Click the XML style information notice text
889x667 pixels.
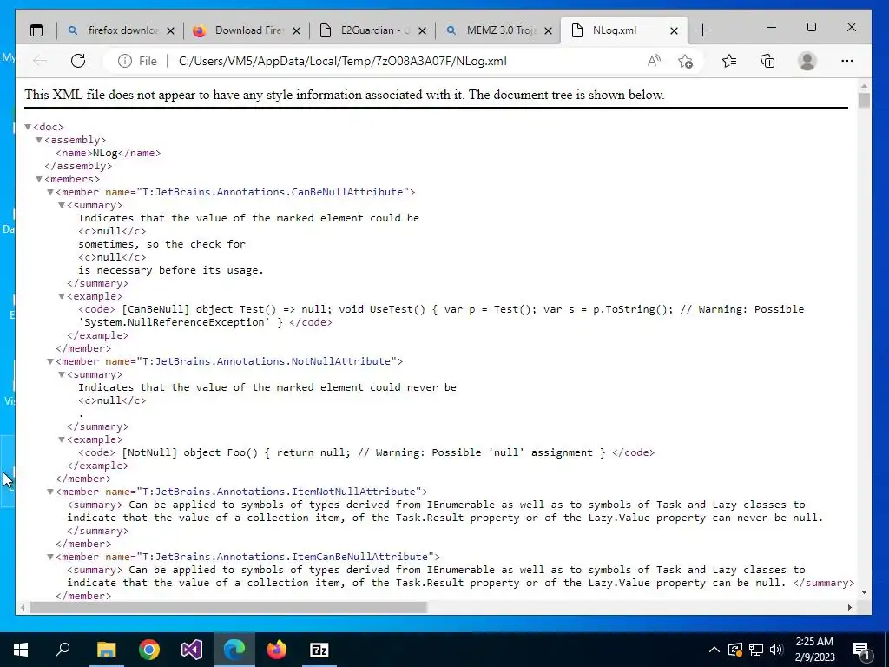pyautogui.click(x=344, y=95)
